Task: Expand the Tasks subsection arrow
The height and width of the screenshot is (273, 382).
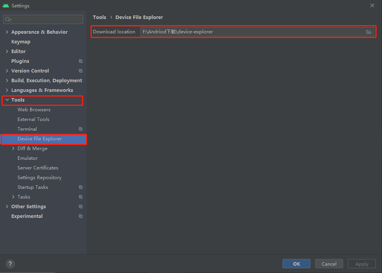Action: (x=13, y=197)
